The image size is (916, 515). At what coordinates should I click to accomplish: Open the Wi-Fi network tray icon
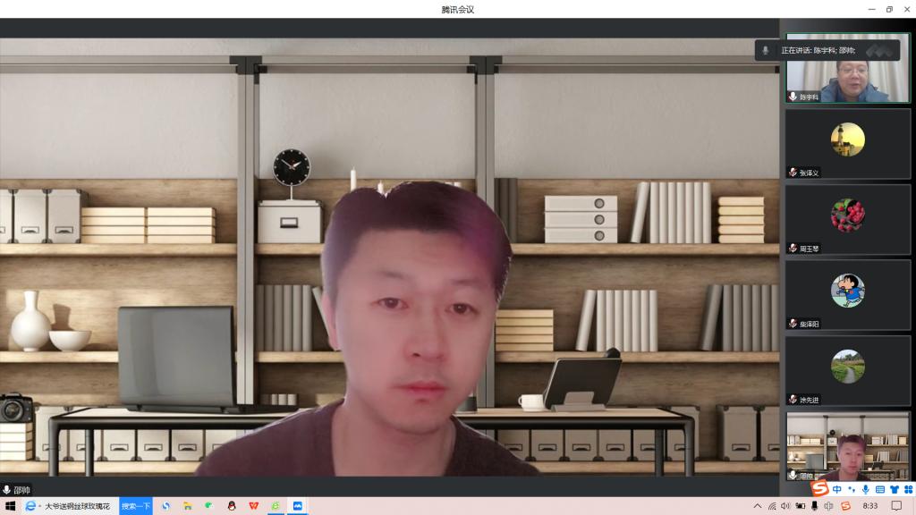click(x=772, y=506)
